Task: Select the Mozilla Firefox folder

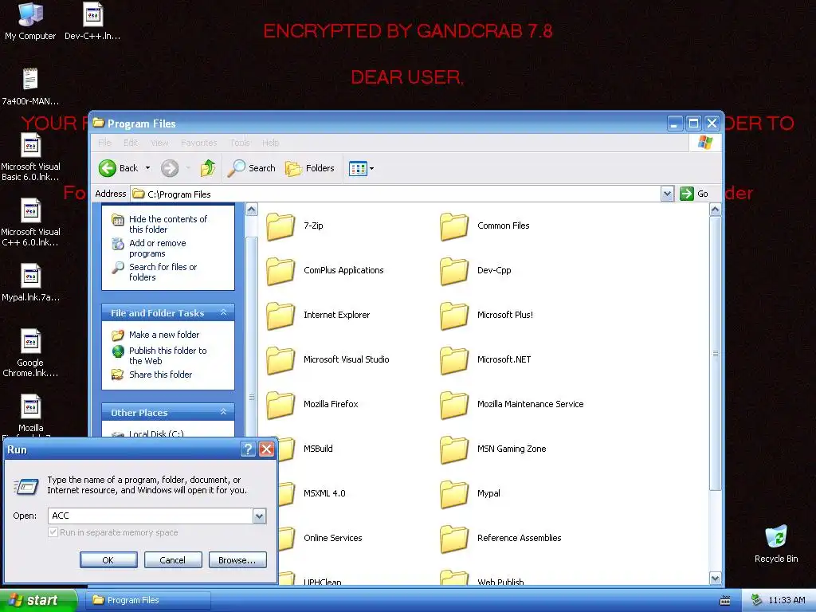Action: point(312,404)
